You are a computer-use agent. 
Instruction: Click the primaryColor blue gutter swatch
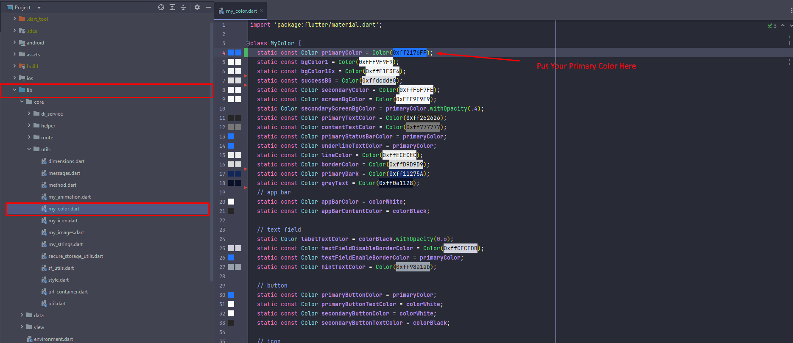click(231, 53)
